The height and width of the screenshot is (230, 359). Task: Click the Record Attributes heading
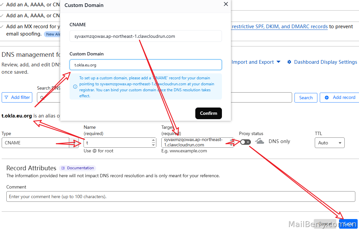[x=31, y=168]
